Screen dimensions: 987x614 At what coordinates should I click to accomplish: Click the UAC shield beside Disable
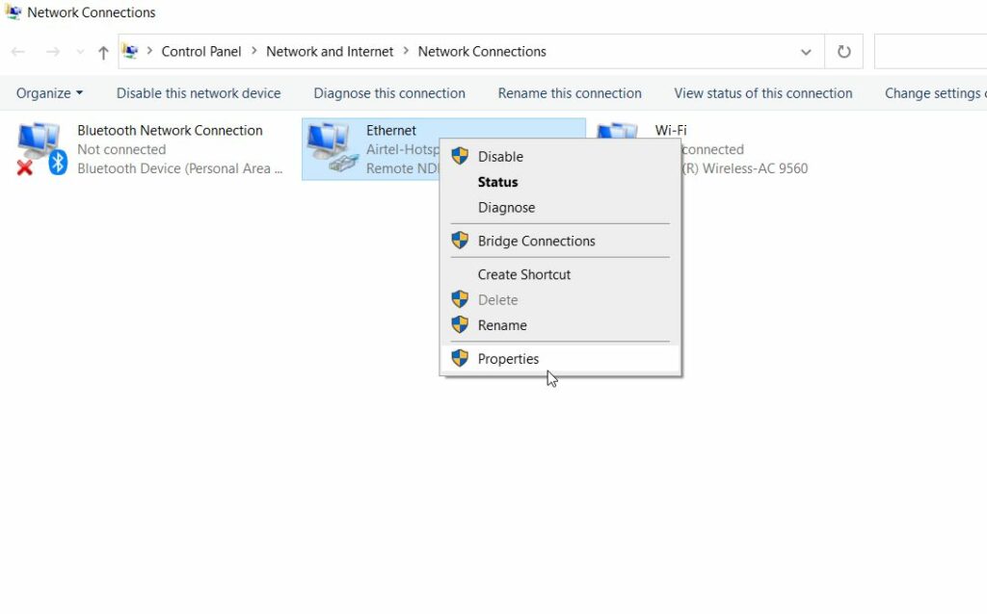[x=460, y=156]
